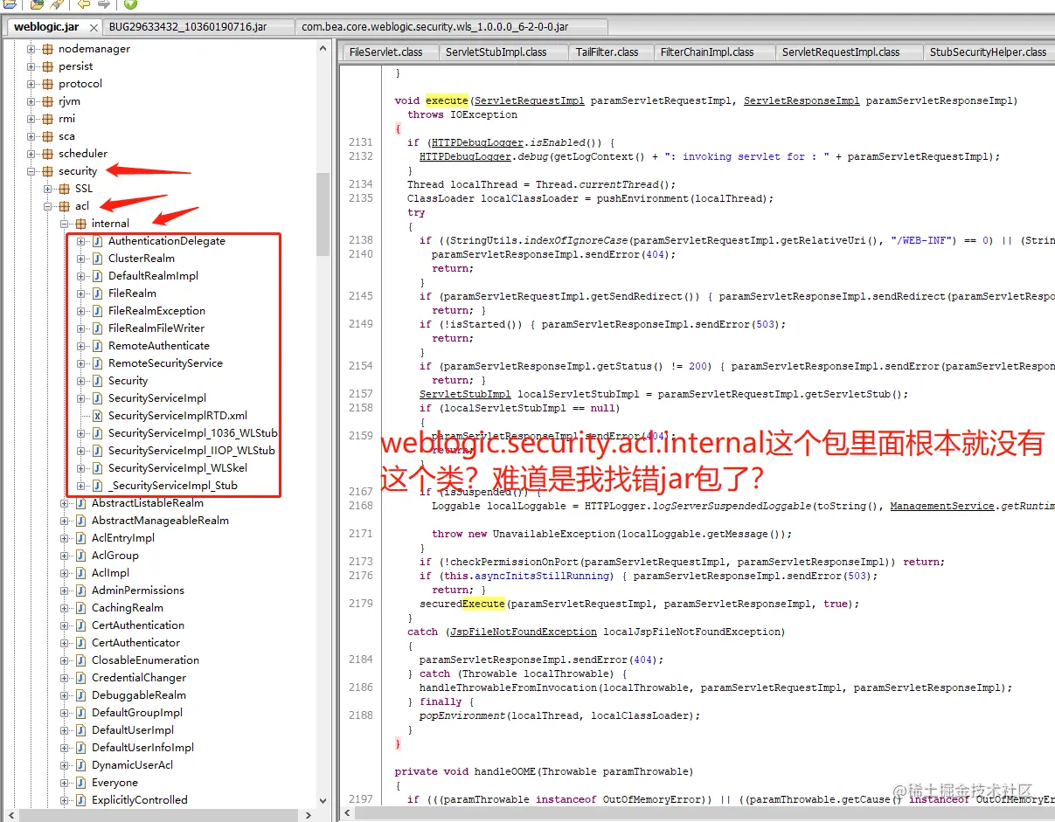Screen dimensions: 1055x822
Task: Select SecurityServiceImpl_WLSkel in the tree
Action: [x=177, y=468]
